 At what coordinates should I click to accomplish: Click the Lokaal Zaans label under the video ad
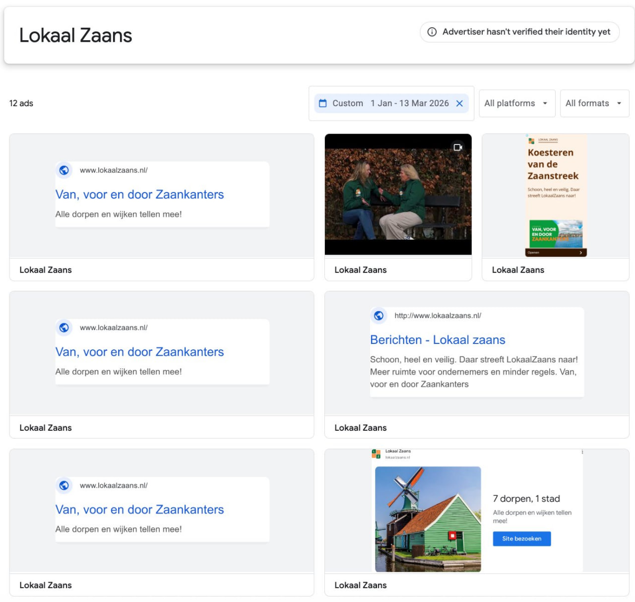pyautogui.click(x=361, y=269)
